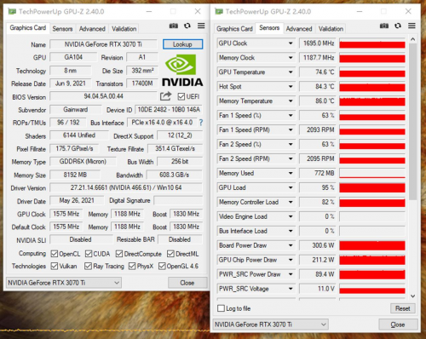Toggle the DirectML checkbox
This screenshot has width=426, height=339.
[170, 254]
